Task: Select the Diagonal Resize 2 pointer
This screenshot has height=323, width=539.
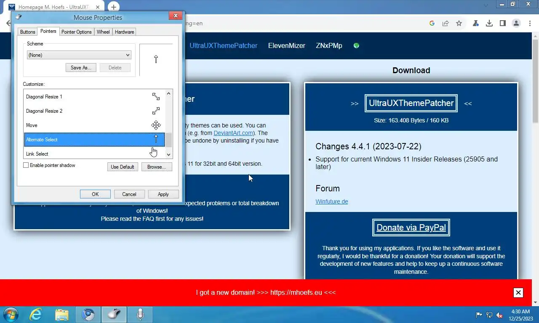Action: point(94,111)
